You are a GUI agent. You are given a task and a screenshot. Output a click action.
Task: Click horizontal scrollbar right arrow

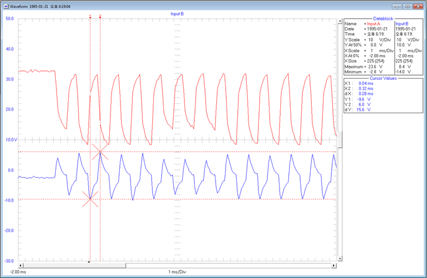click(x=334, y=266)
